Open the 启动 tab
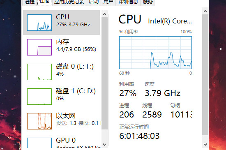This screenshot has height=150, width=226. 94,2
